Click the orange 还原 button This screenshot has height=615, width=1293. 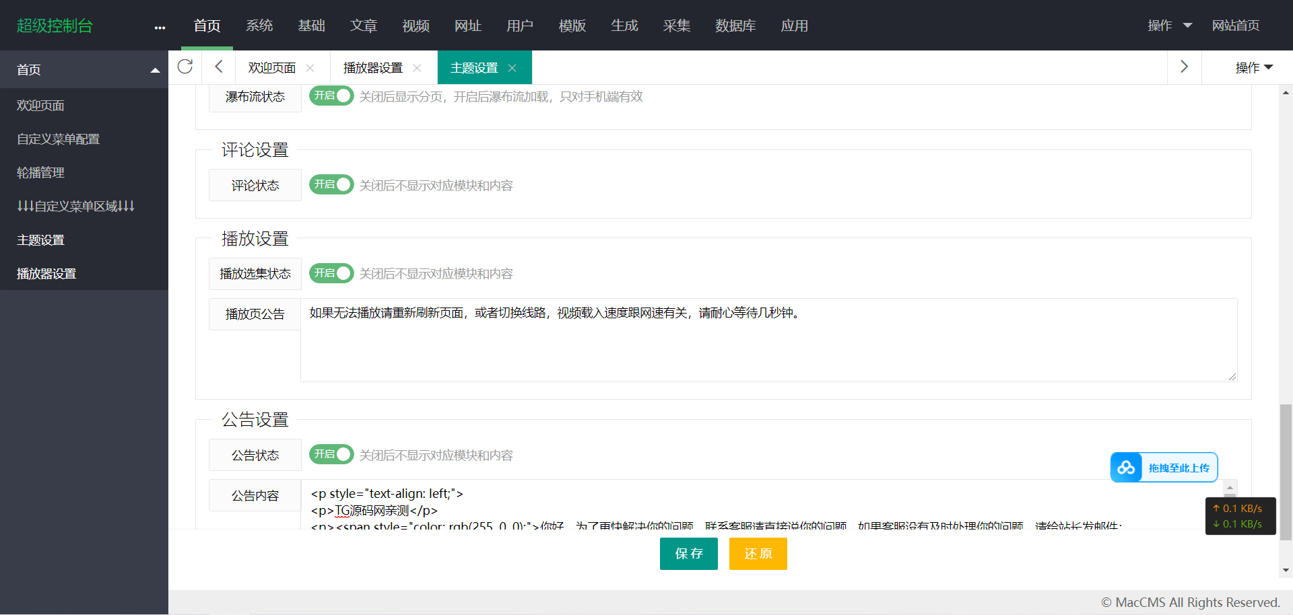point(758,554)
